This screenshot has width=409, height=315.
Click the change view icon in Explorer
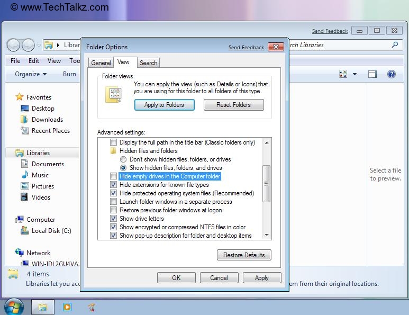coord(343,74)
